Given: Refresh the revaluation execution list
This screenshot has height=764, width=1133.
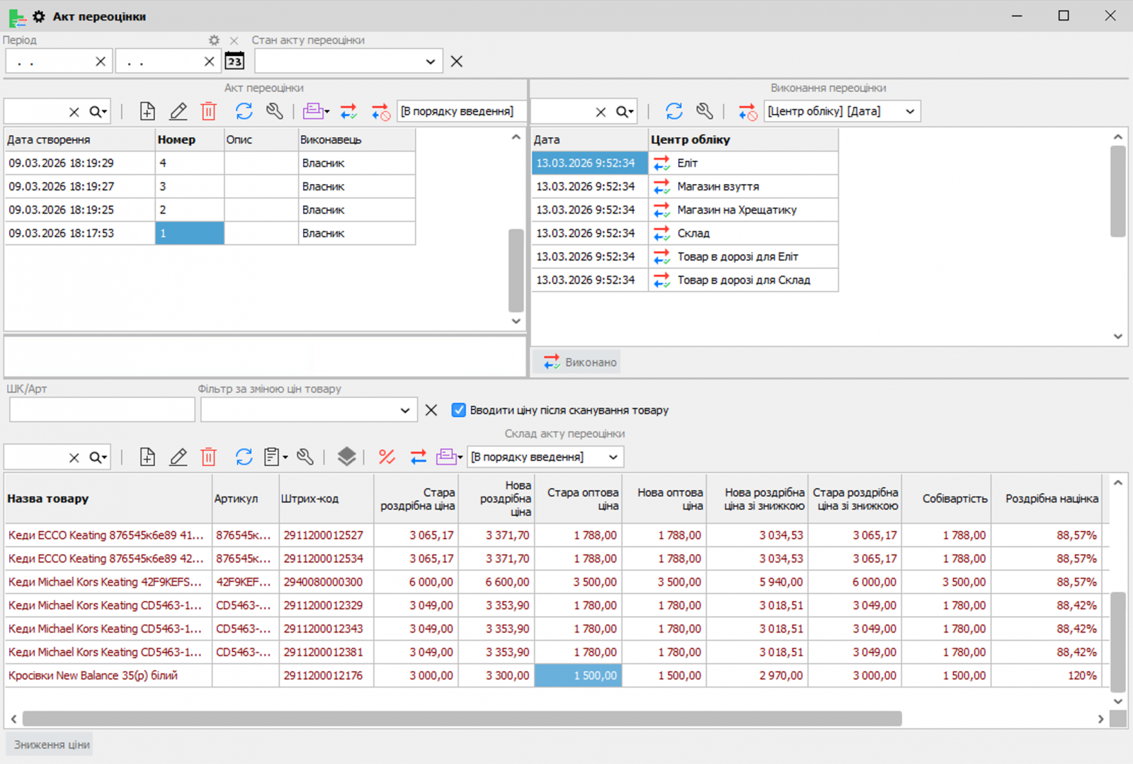Looking at the screenshot, I should (x=673, y=111).
